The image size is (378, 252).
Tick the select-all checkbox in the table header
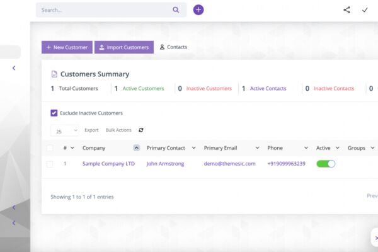pyautogui.click(x=50, y=148)
